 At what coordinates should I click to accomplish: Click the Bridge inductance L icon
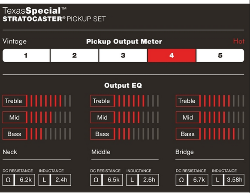[217, 180]
